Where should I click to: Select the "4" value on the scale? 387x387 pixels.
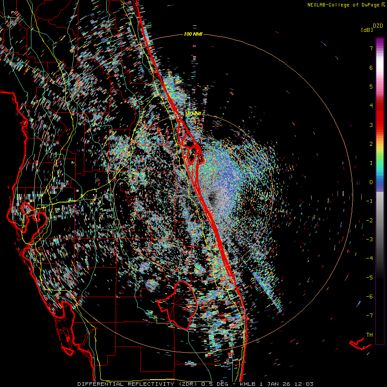371,106
